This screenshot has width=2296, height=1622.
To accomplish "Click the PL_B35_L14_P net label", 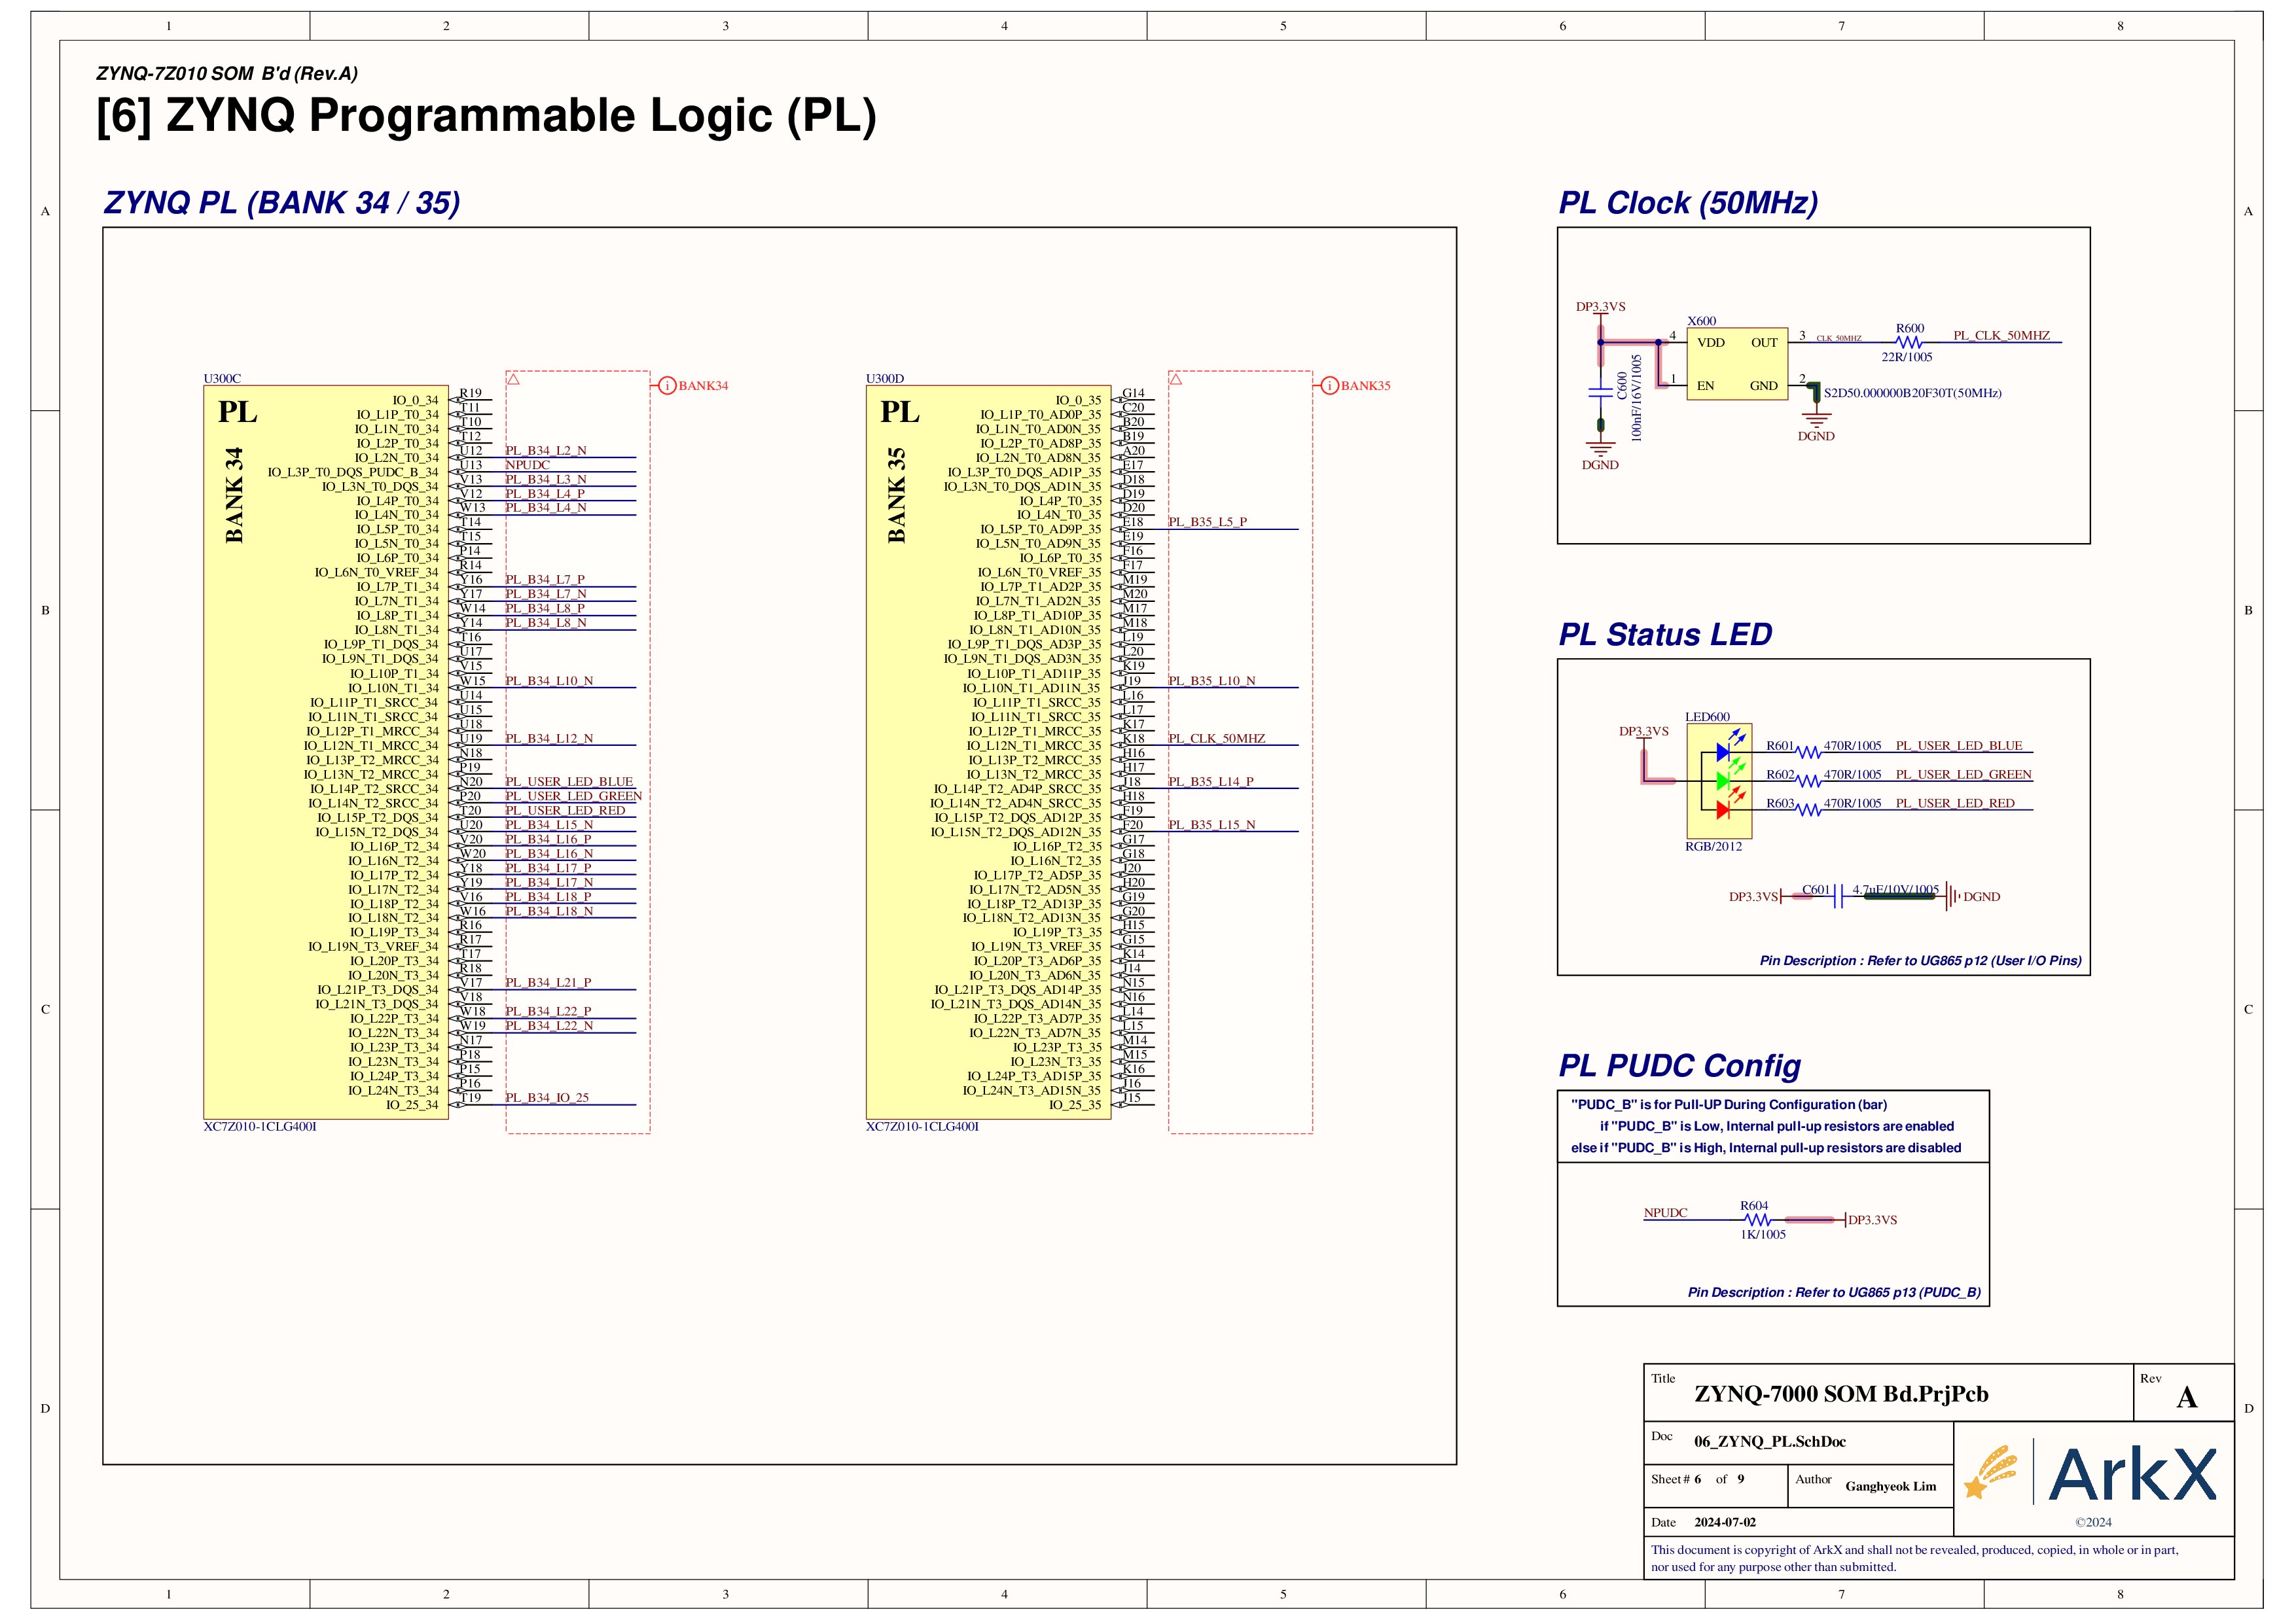I will click(1211, 781).
